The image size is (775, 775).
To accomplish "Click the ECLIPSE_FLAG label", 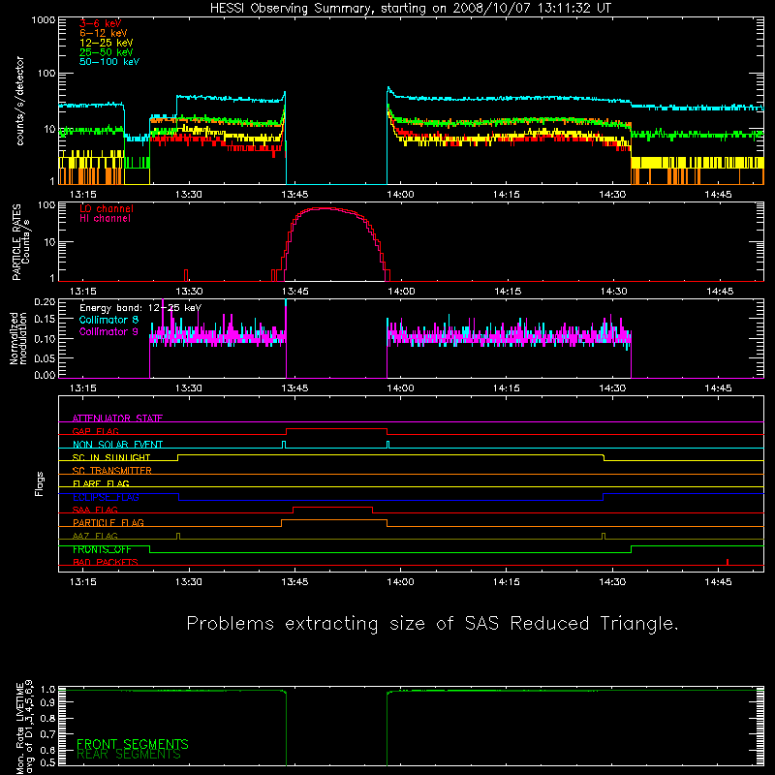I will pyautogui.click(x=106, y=497).
